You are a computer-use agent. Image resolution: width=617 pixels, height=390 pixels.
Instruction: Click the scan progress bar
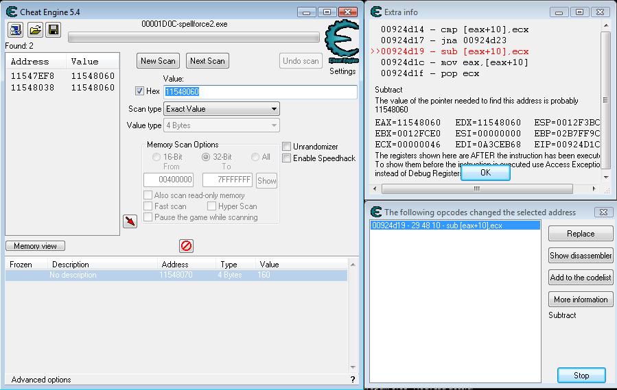tap(194, 37)
